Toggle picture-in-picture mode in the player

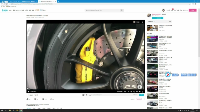tap(134, 92)
